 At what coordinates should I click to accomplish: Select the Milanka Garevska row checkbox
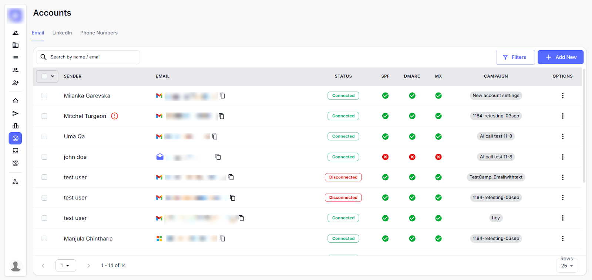point(44,96)
